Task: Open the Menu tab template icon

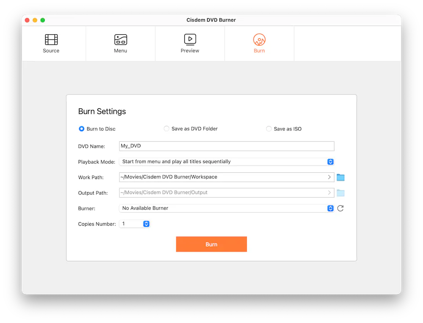Action: coord(121,40)
